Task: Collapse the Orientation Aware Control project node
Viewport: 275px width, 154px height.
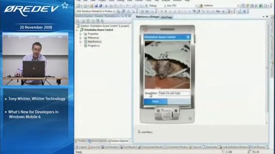Action: (77, 30)
